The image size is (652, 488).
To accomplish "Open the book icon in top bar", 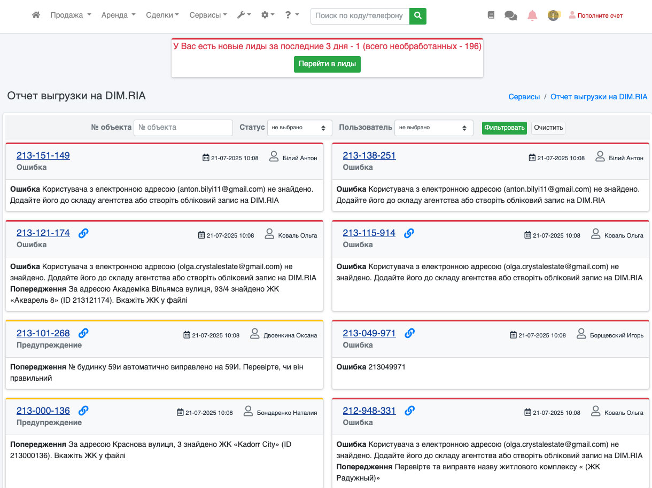I will click(491, 15).
